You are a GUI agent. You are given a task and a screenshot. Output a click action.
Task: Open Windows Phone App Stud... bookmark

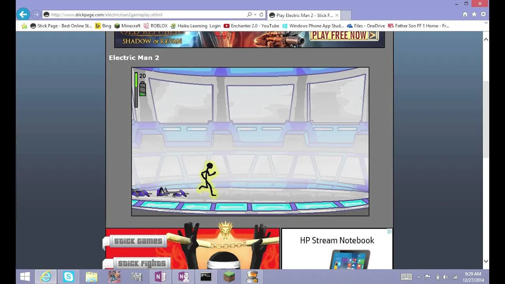(x=313, y=26)
